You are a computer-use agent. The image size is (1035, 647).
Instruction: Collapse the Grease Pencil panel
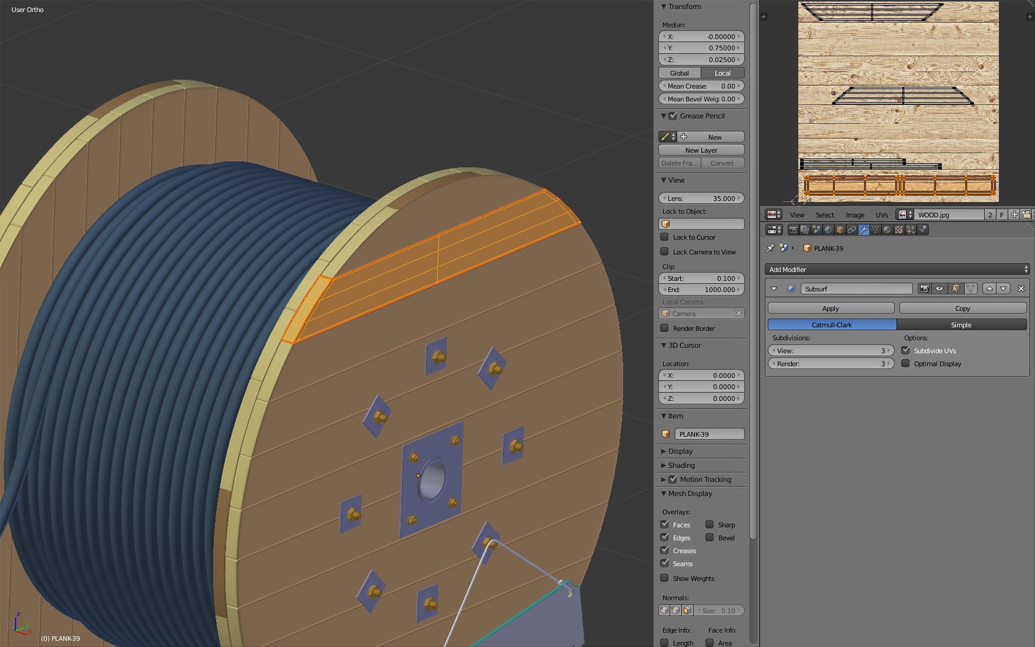coord(664,116)
